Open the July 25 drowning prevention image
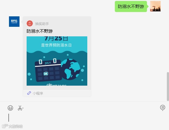 57,61
